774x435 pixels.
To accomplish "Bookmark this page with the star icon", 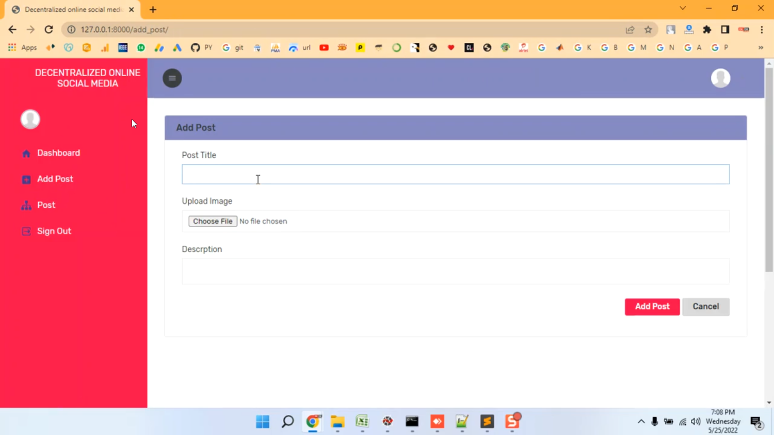I will (648, 30).
